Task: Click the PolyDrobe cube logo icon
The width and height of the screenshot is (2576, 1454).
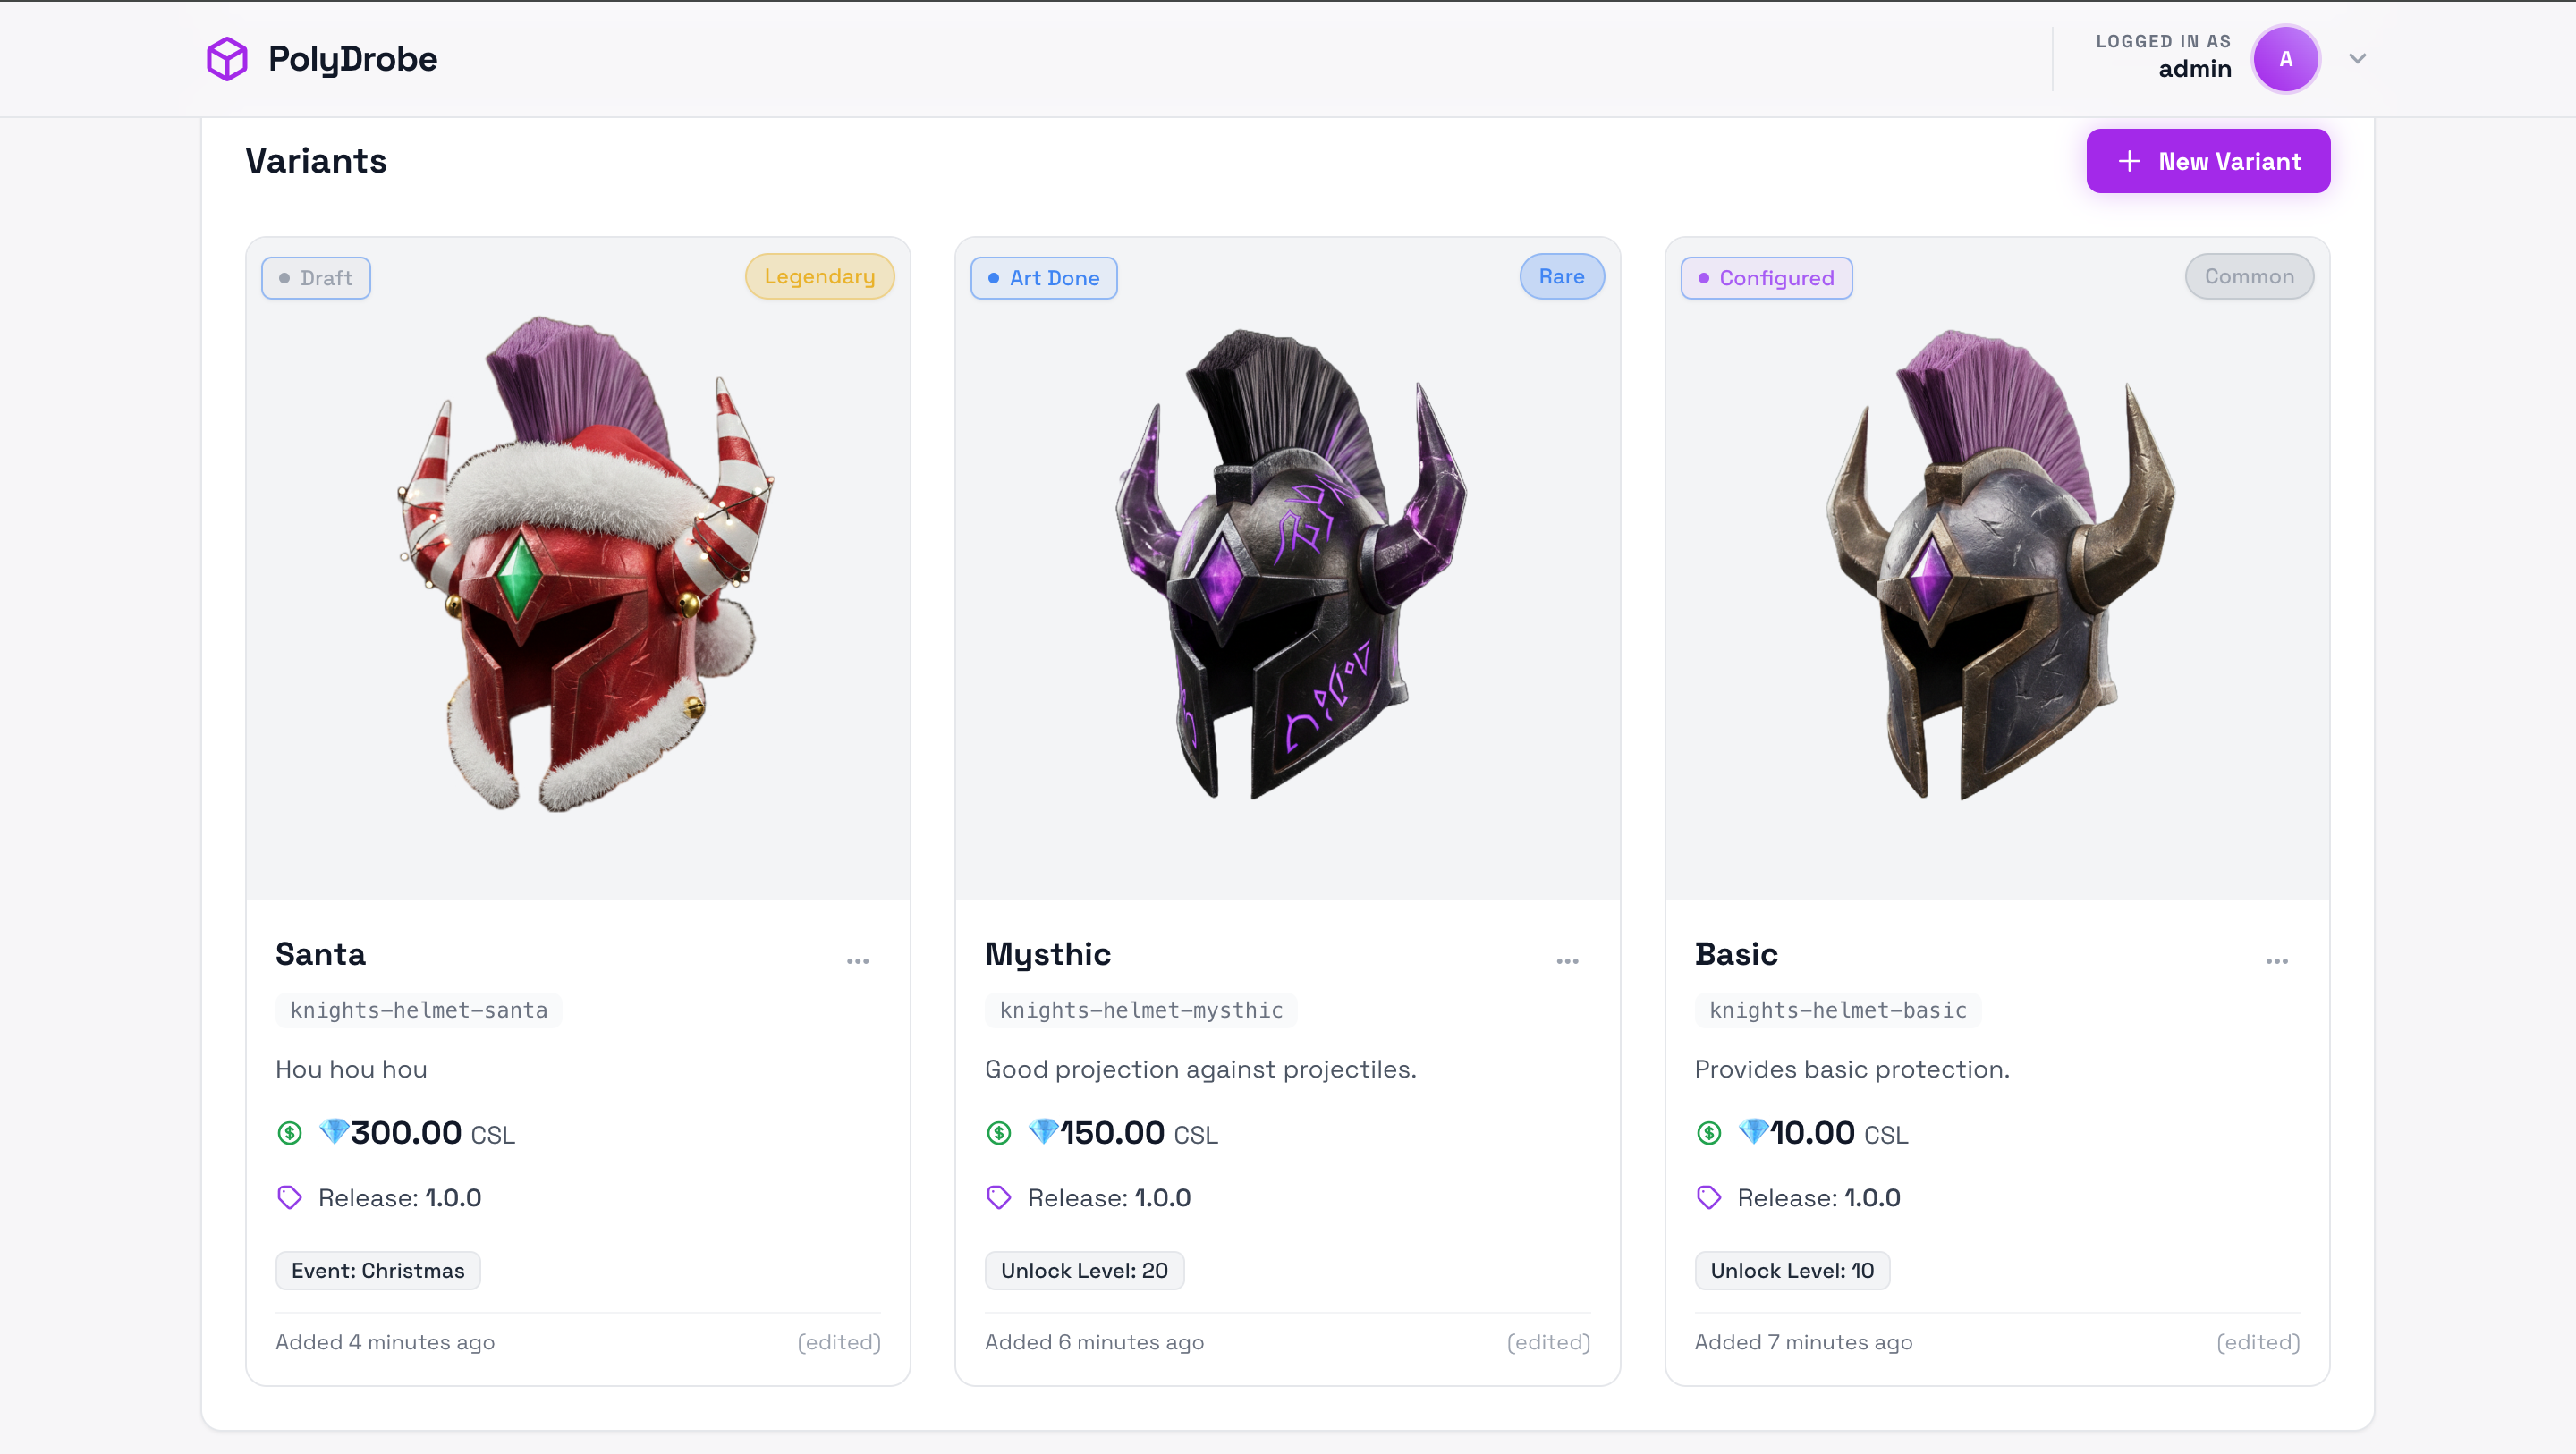Action: 227,59
